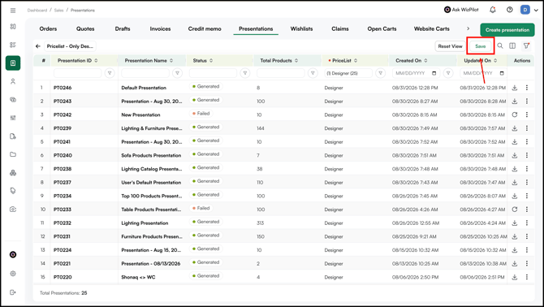Retry failed presentation PT0233
The width and height of the screenshot is (544, 307).
pyautogui.click(x=515, y=210)
